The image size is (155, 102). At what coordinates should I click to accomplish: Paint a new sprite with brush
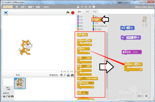65,75
